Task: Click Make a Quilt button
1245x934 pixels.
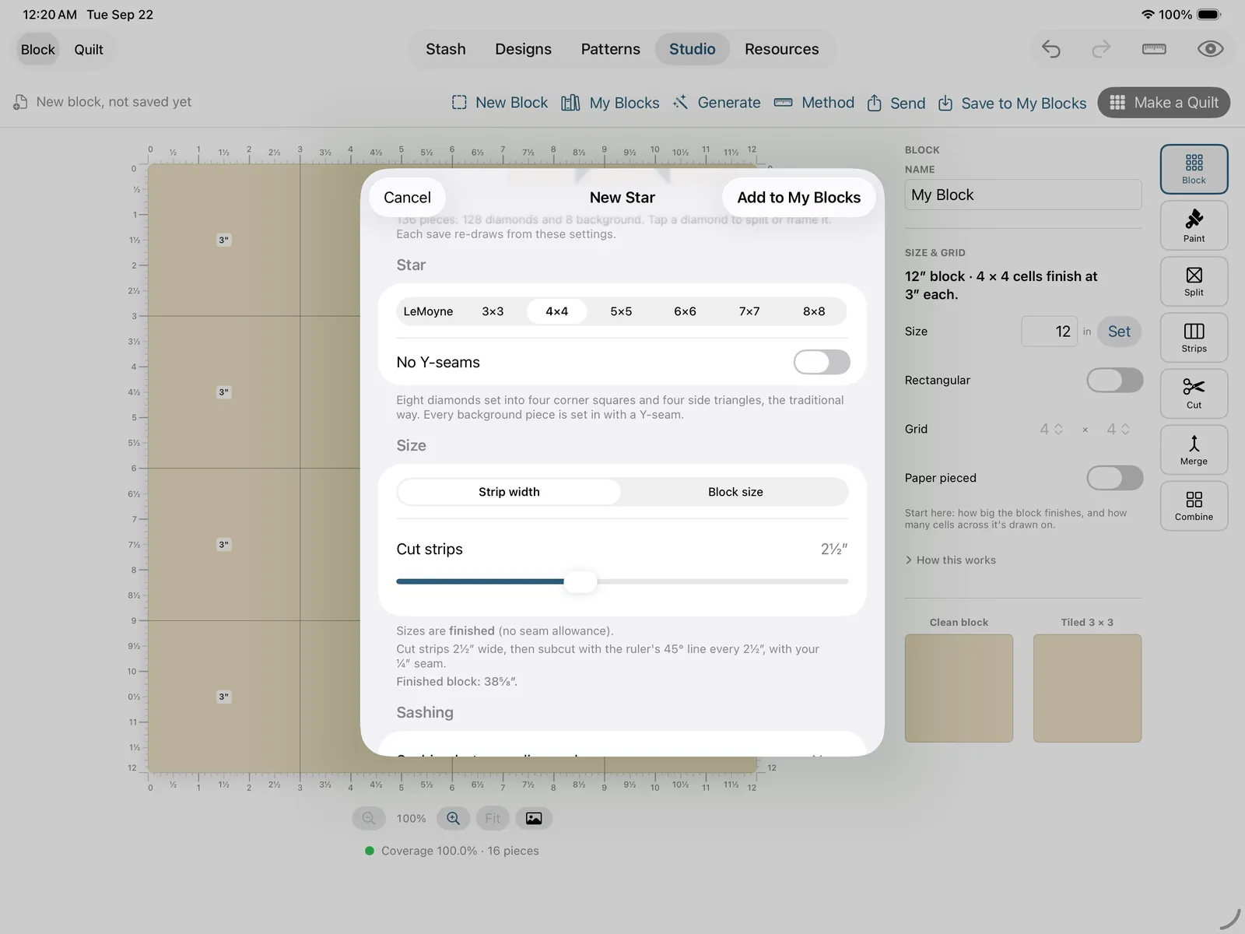Action: [1163, 103]
